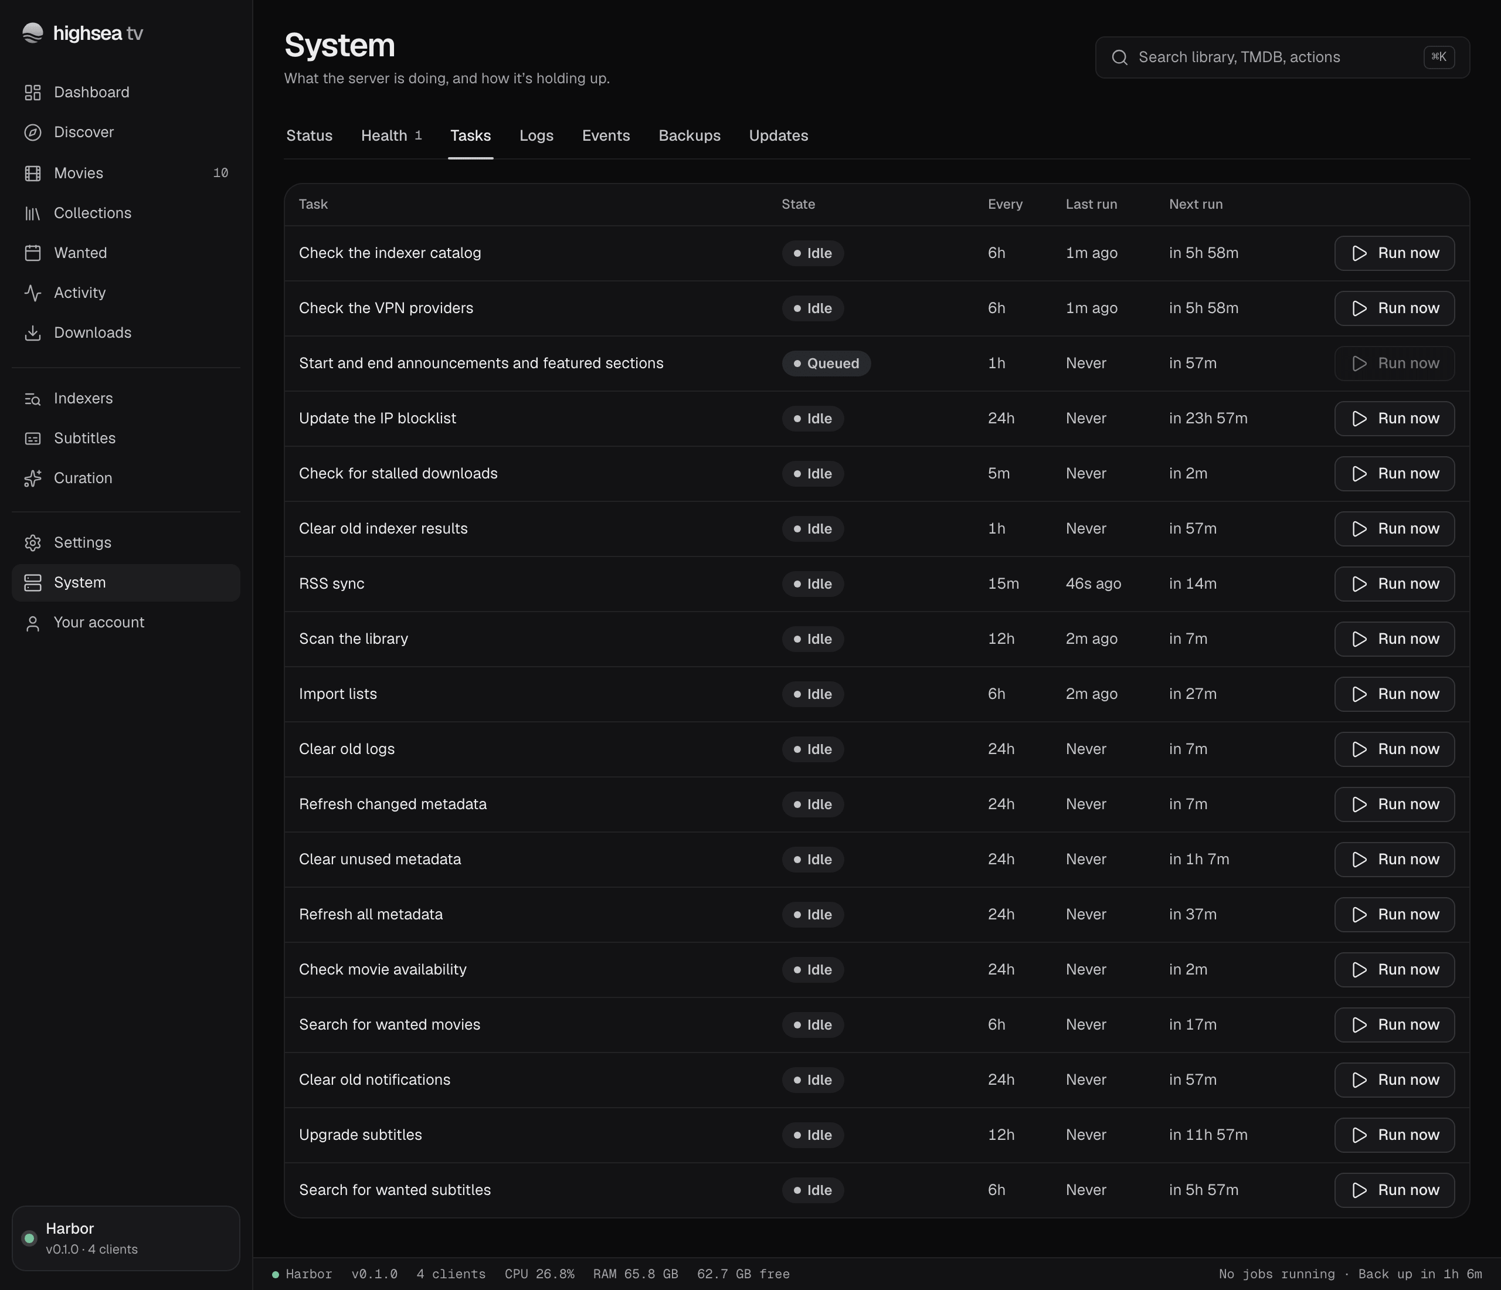Click the CPU 26.8% status entry
The height and width of the screenshot is (1290, 1501).
tap(539, 1274)
